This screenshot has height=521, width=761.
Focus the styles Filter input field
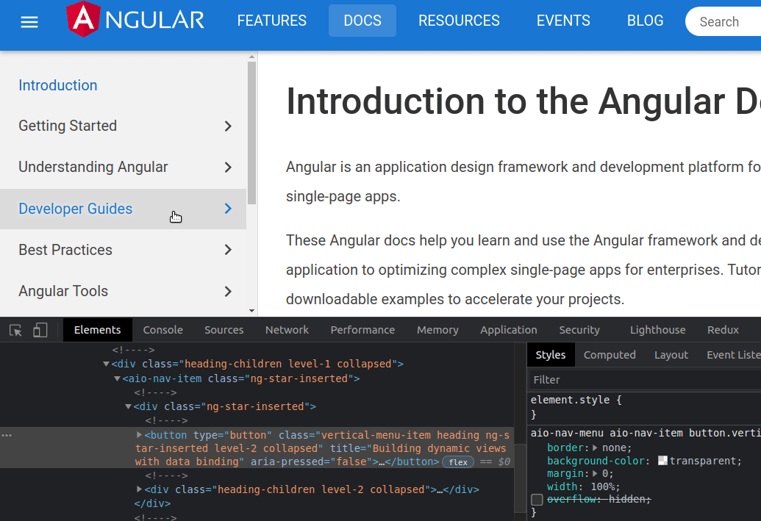645,380
